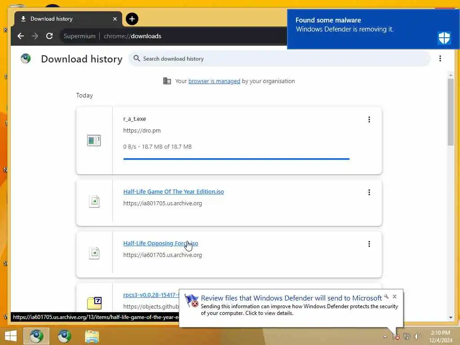Click the wrench icon in Defender balloon
This screenshot has height=345, width=460.
tap(386, 296)
